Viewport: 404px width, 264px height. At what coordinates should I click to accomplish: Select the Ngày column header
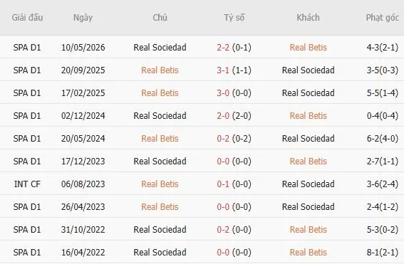(83, 18)
